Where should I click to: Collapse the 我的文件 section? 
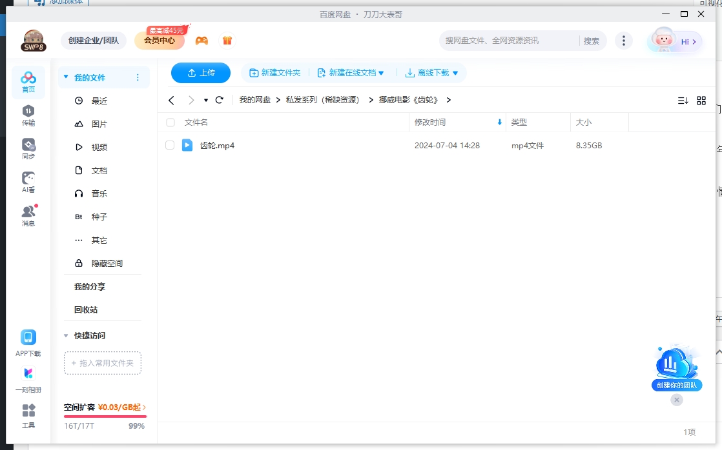pos(65,76)
